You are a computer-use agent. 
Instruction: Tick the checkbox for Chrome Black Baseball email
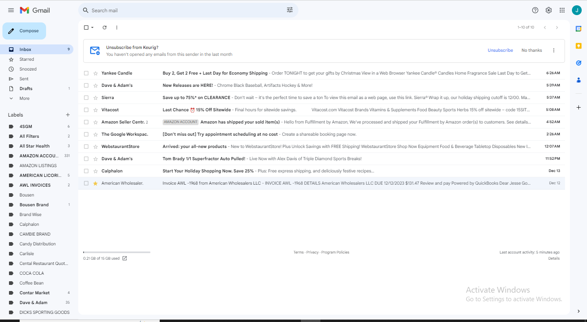[86, 86]
